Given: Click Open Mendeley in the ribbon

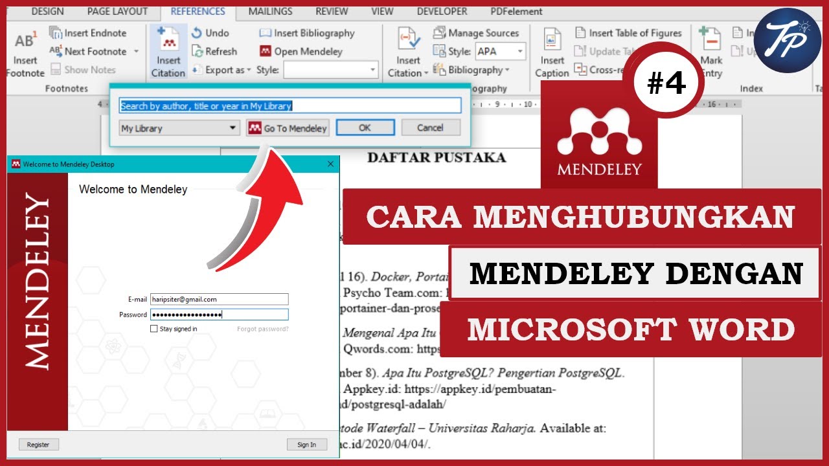Looking at the screenshot, I should click(x=301, y=51).
